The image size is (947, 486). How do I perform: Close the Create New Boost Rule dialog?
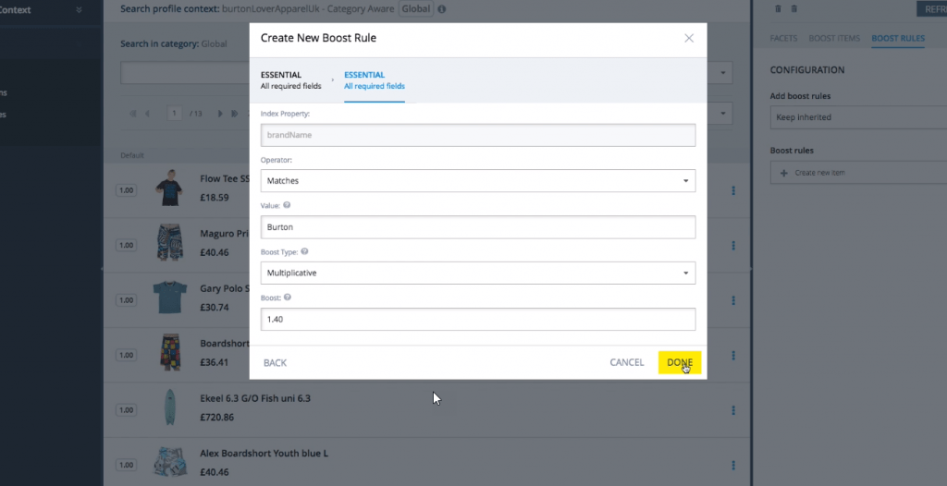(x=688, y=38)
